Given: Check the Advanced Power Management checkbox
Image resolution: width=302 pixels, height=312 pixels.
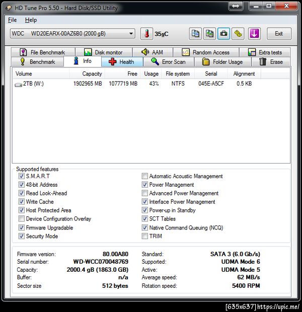Looking at the screenshot, I should click(145, 193).
